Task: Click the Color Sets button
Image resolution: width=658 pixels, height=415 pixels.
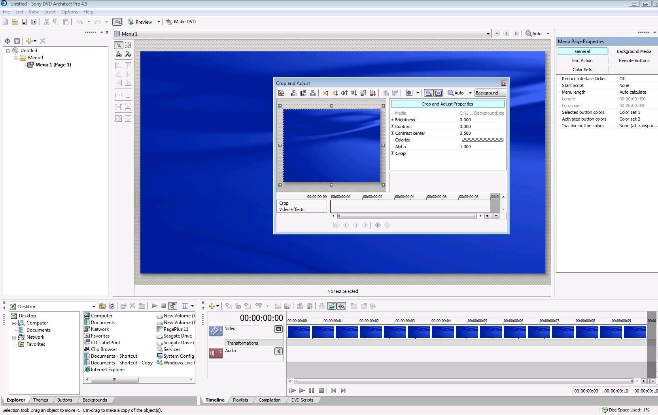Action: point(582,70)
